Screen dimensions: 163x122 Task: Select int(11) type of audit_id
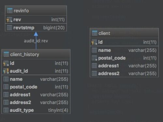(62, 71)
